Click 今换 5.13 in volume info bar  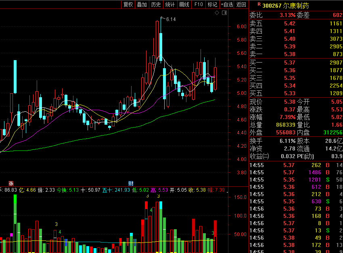click(68, 190)
